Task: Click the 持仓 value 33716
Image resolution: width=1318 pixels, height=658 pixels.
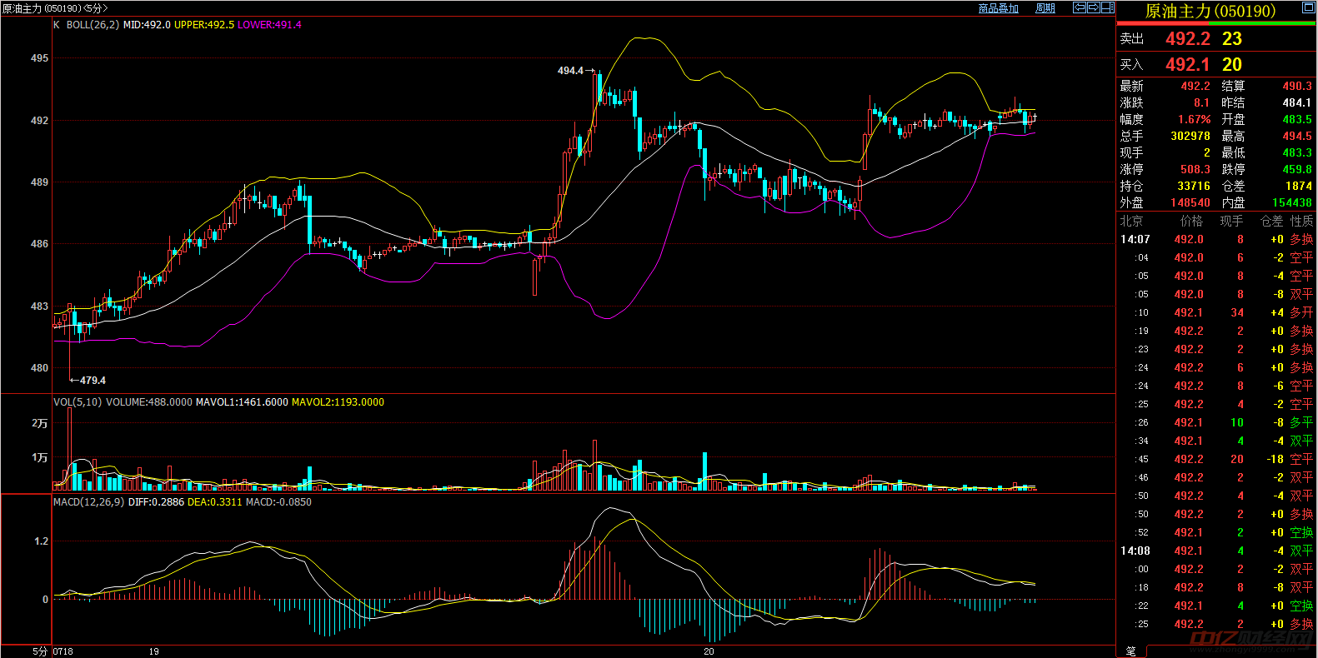Action: 1194,186
